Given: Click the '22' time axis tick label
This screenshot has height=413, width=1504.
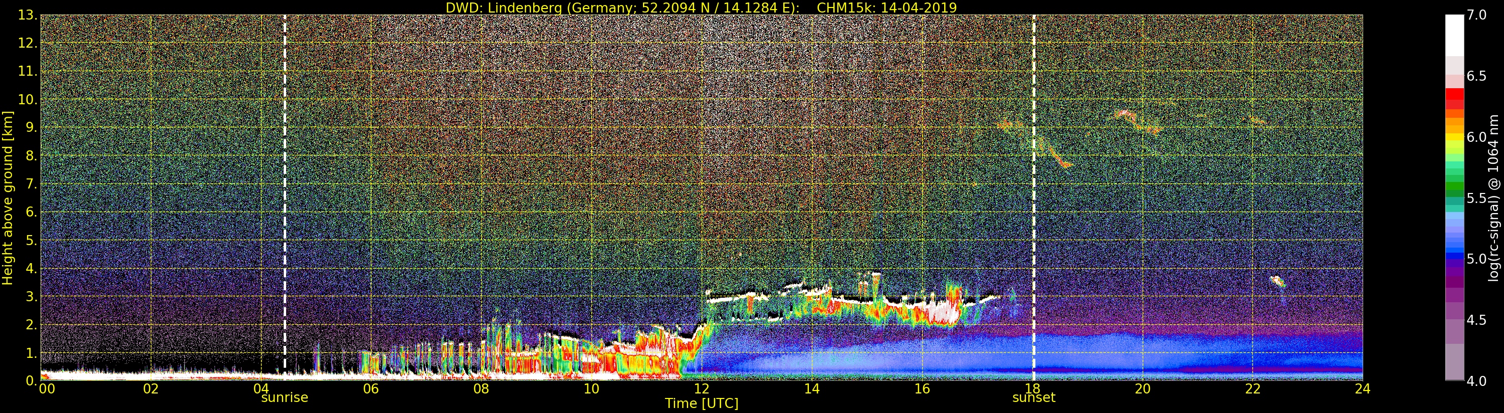Looking at the screenshot, I should tap(1253, 389).
